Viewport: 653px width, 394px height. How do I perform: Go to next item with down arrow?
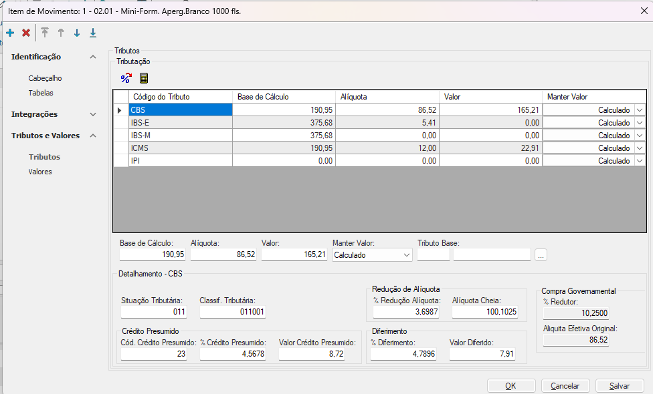(77, 33)
